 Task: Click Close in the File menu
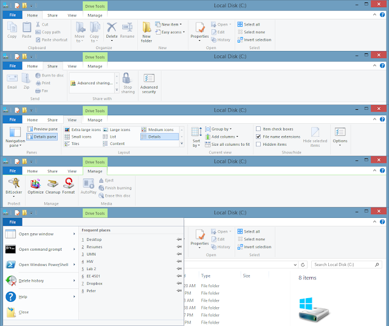coord(41,312)
